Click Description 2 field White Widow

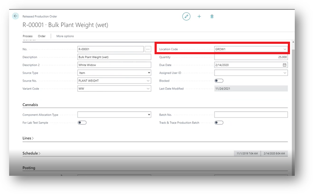(x=114, y=65)
